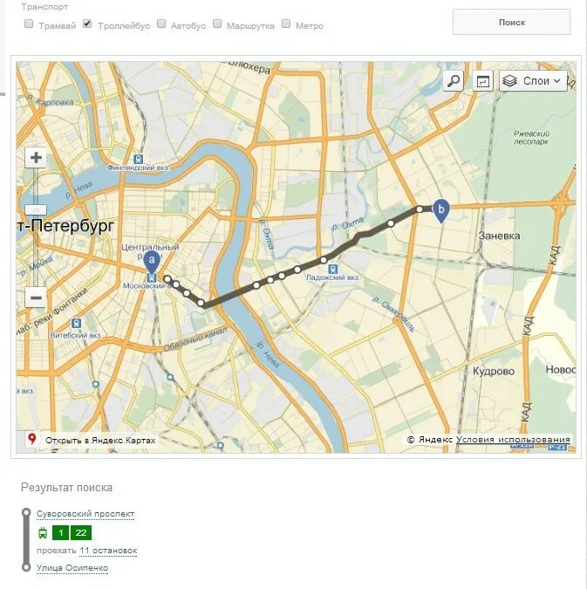The image size is (587, 589).
Task: Click the Поиск search button
Action: pyautogui.click(x=511, y=22)
